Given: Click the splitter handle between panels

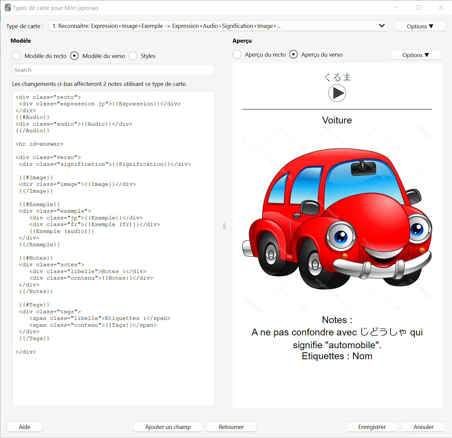Looking at the screenshot, I should (224, 226).
